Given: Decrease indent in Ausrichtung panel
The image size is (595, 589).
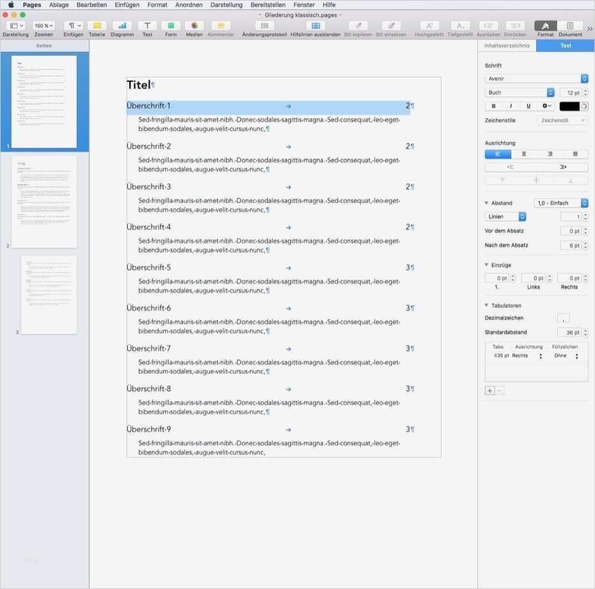Looking at the screenshot, I should pos(511,166).
